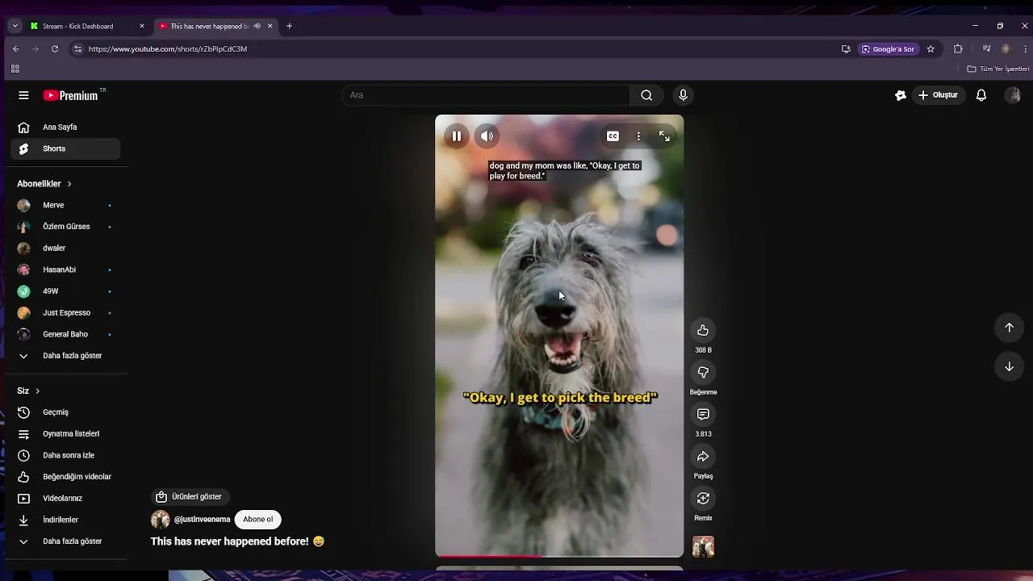
Task: Close the Kick Dashboard tab
Action: [x=142, y=26]
